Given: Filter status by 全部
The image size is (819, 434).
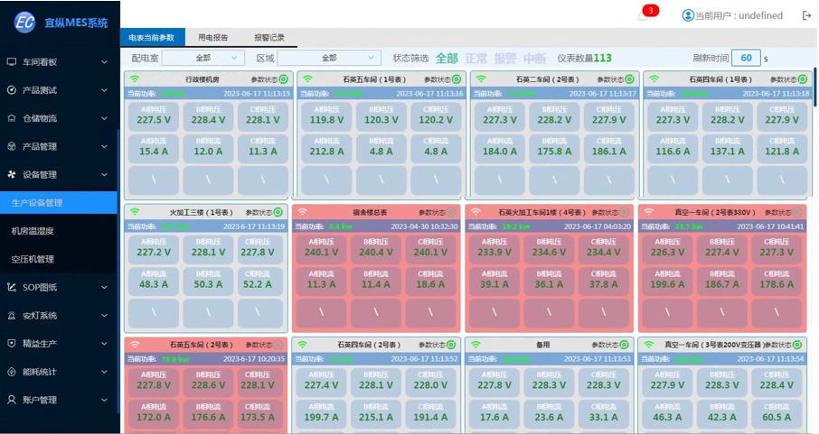Looking at the screenshot, I should (447, 58).
